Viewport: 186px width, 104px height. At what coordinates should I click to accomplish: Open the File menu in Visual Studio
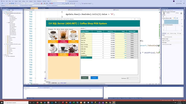pos(4,1)
